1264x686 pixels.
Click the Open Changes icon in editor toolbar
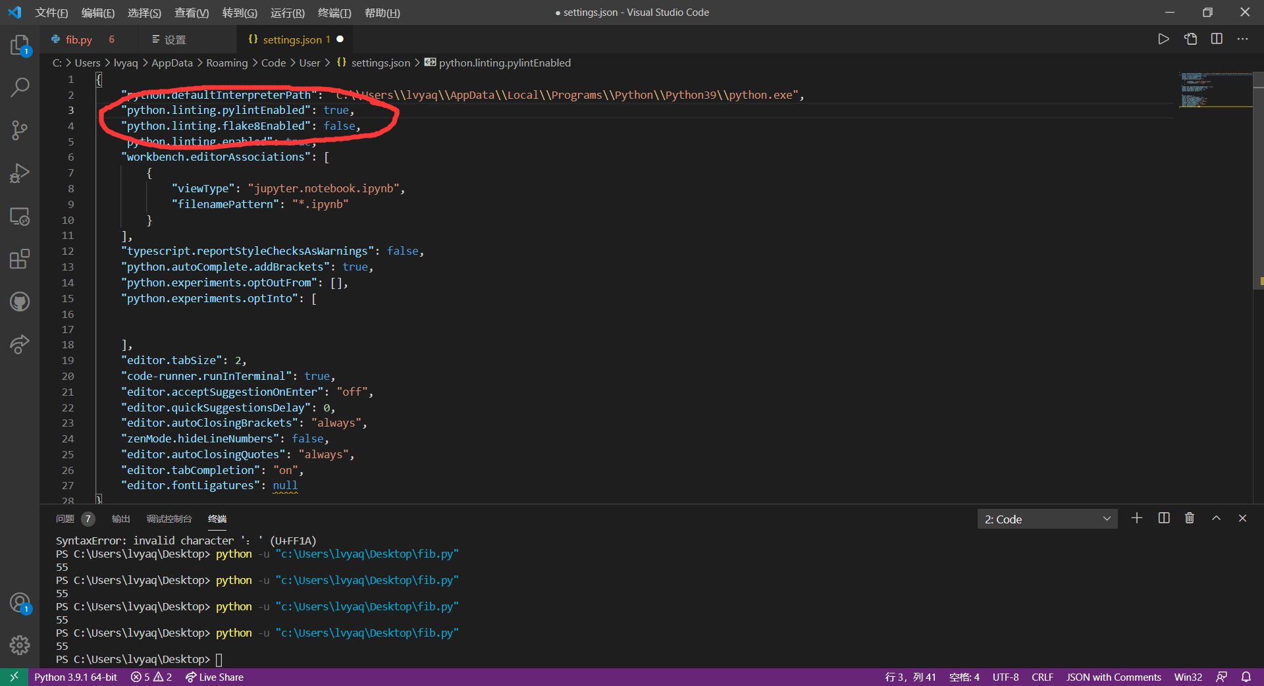tap(1190, 39)
